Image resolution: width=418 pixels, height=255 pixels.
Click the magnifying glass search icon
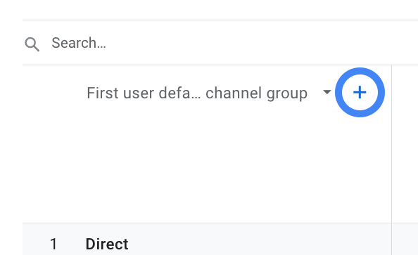click(32, 44)
